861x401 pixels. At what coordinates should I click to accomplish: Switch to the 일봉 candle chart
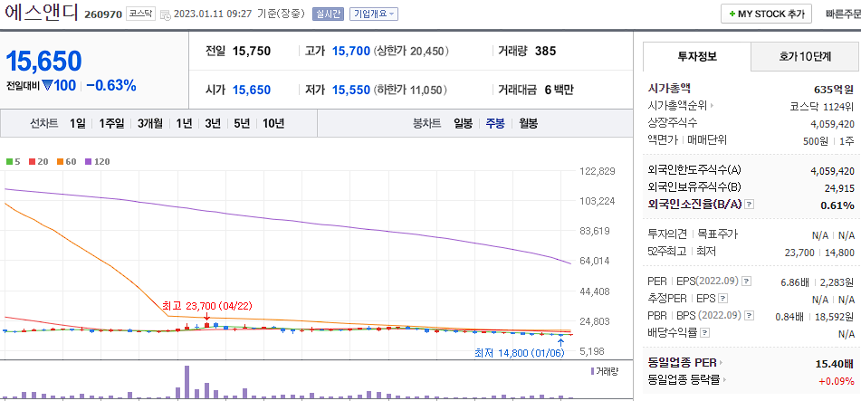(x=463, y=124)
